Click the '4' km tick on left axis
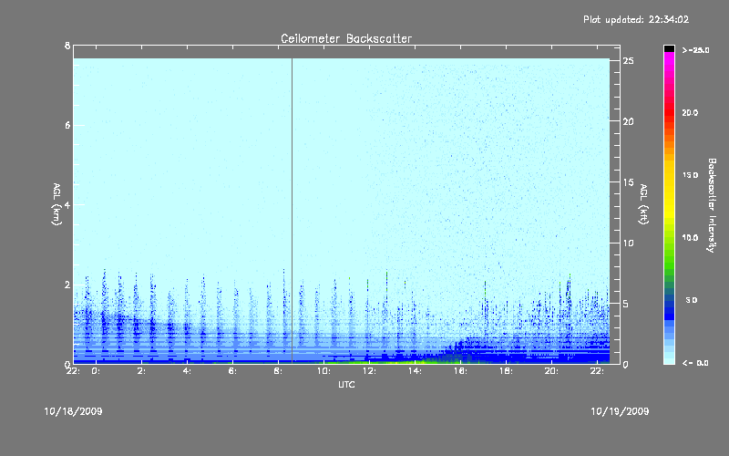 [67, 204]
